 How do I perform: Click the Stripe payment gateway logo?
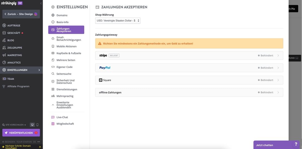103,55
